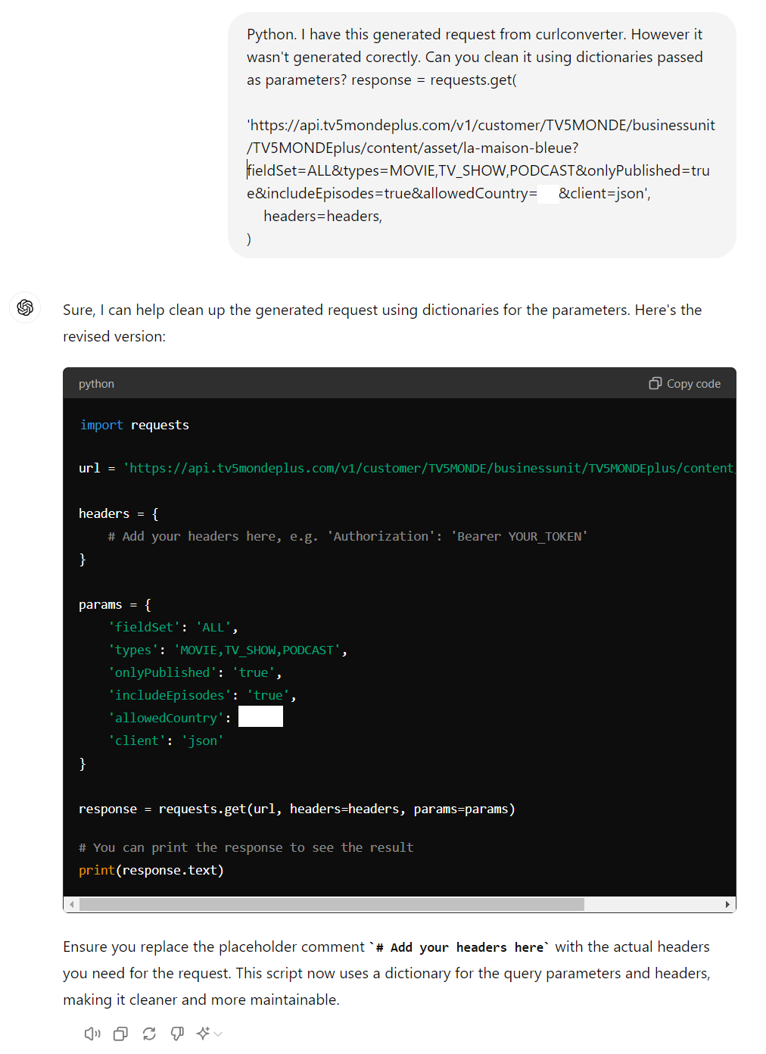Click the print(response.text) line

pyautogui.click(x=151, y=870)
